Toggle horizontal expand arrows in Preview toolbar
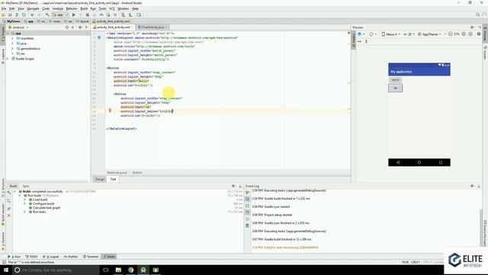488x275 pixels. [x=359, y=41]
